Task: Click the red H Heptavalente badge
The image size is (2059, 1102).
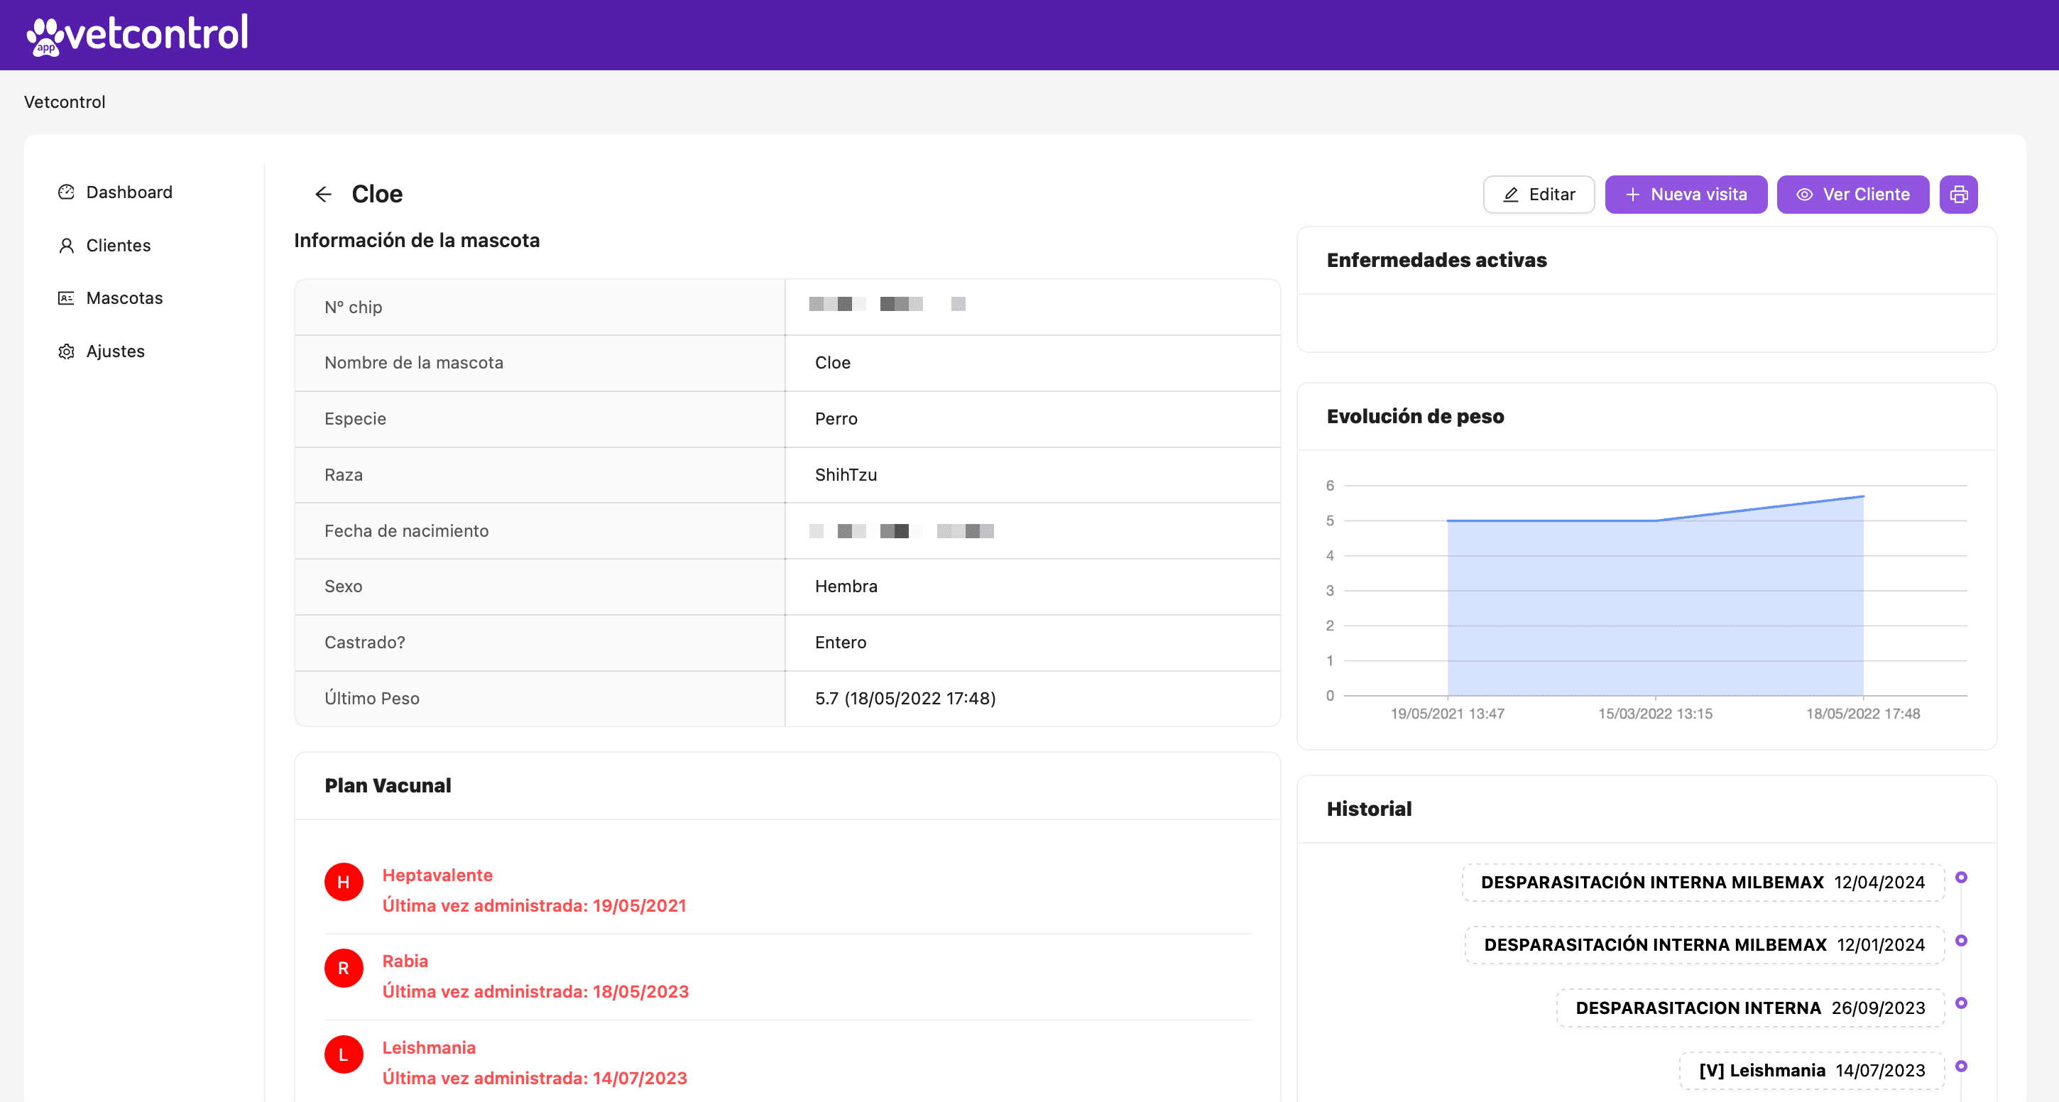Action: pyautogui.click(x=344, y=881)
